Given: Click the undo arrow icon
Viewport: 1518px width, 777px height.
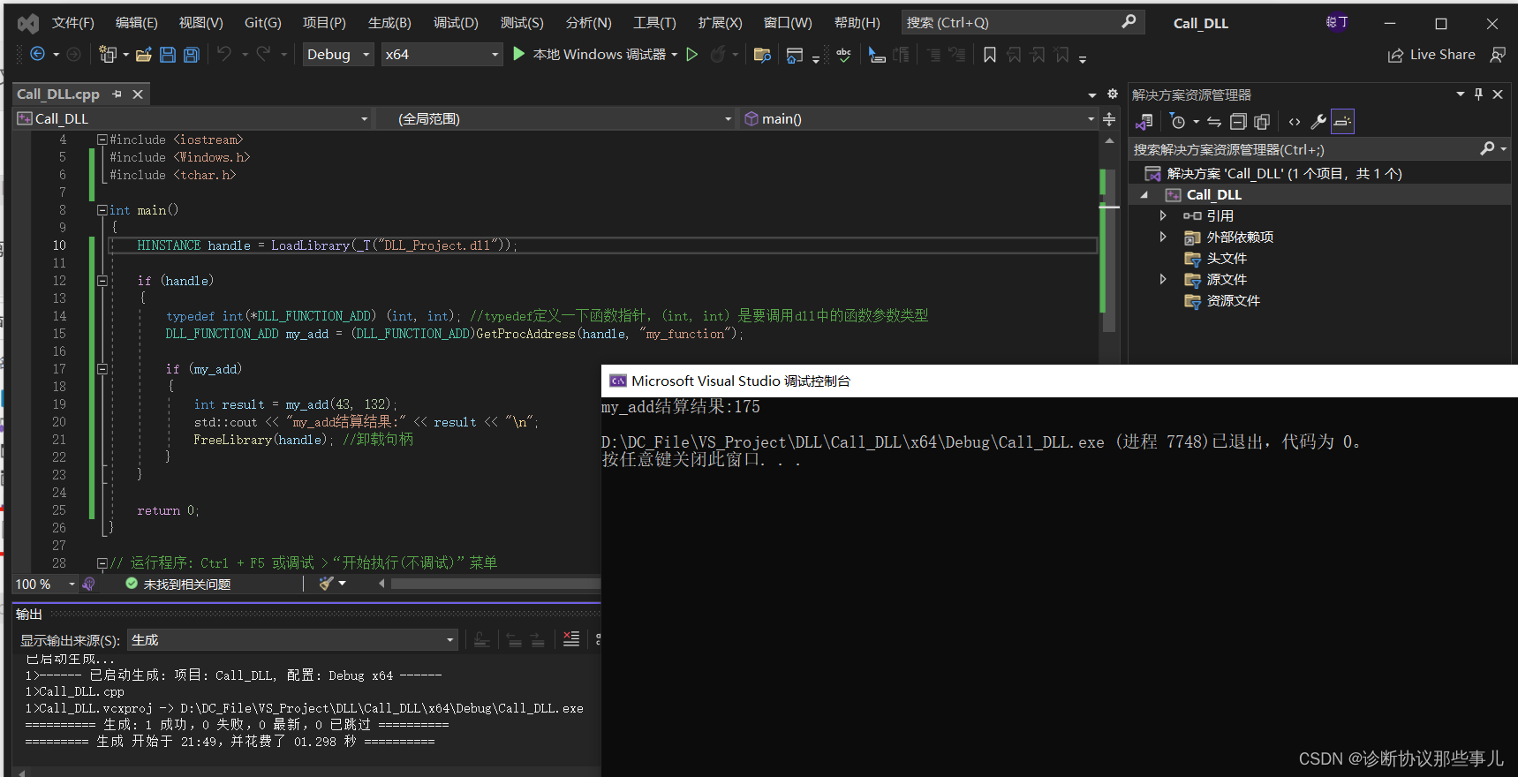Looking at the screenshot, I should tap(224, 55).
